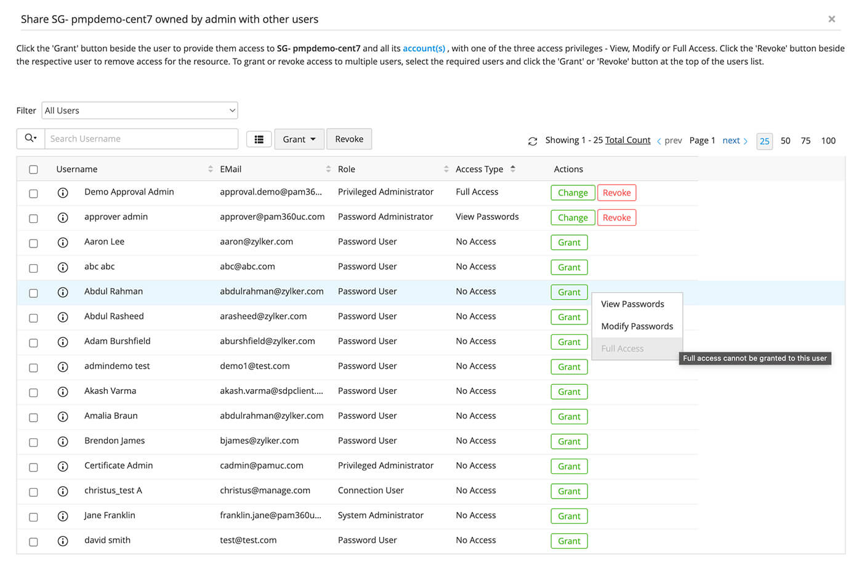Click info icon for Certificate Admin
This screenshot has width=862, height=567.
click(x=63, y=466)
